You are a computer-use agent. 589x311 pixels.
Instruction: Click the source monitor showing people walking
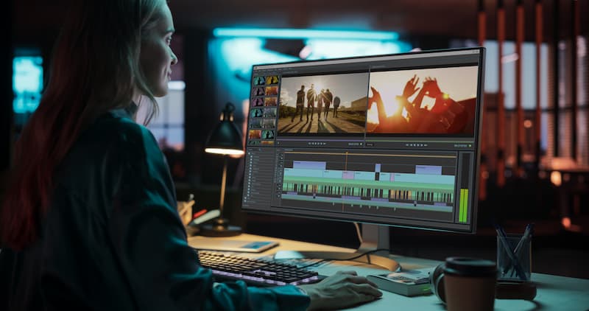pos(322,103)
